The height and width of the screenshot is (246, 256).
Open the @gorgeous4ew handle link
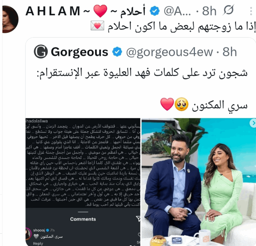click(x=169, y=52)
